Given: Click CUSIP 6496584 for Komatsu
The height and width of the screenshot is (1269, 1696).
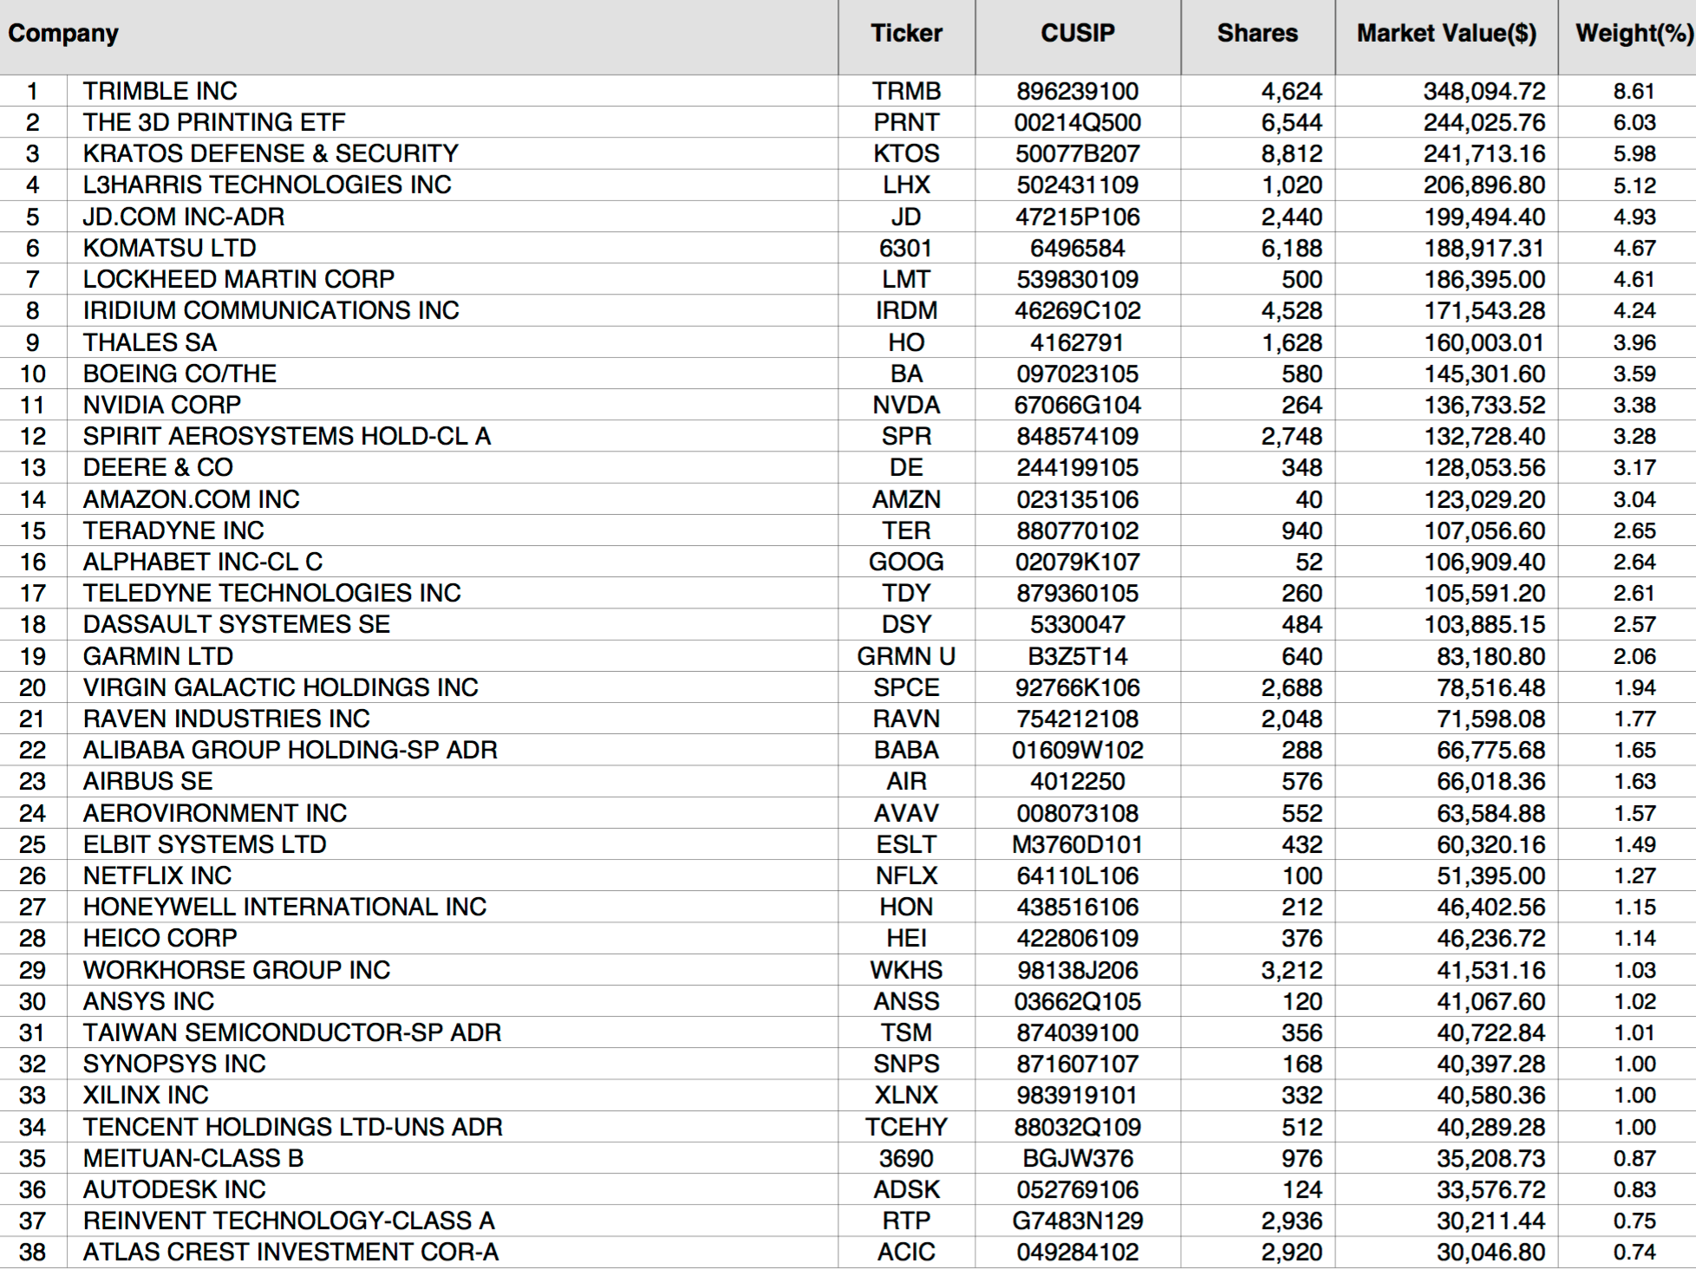Looking at the screenshot, I should [1078, 248].
